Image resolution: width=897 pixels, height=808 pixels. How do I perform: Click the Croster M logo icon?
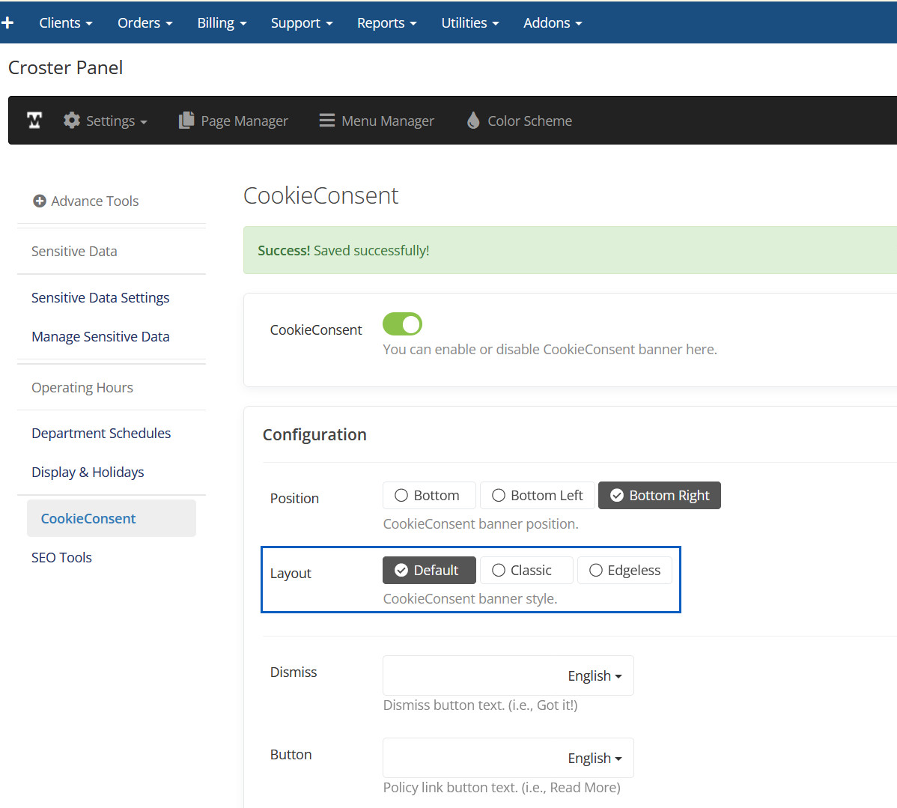34,121
